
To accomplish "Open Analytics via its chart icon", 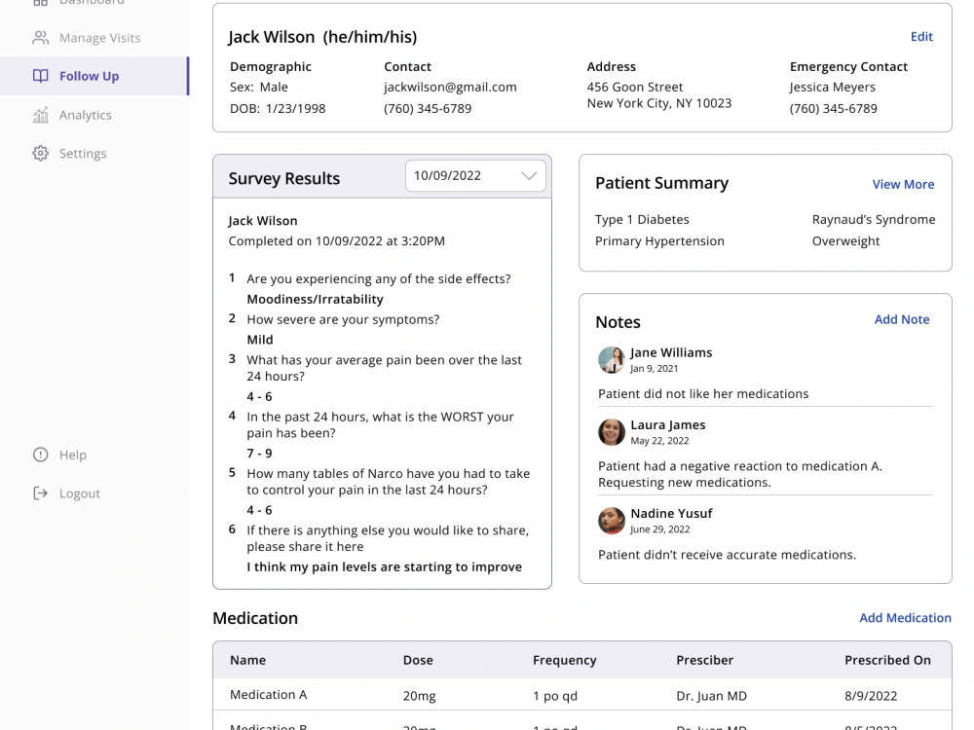I will pos(39,115).
